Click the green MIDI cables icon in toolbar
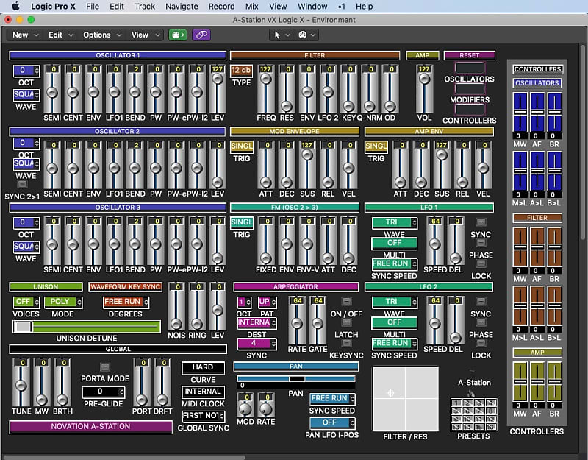The width and height of the screenshot is (588, 460). coord(176,35)
